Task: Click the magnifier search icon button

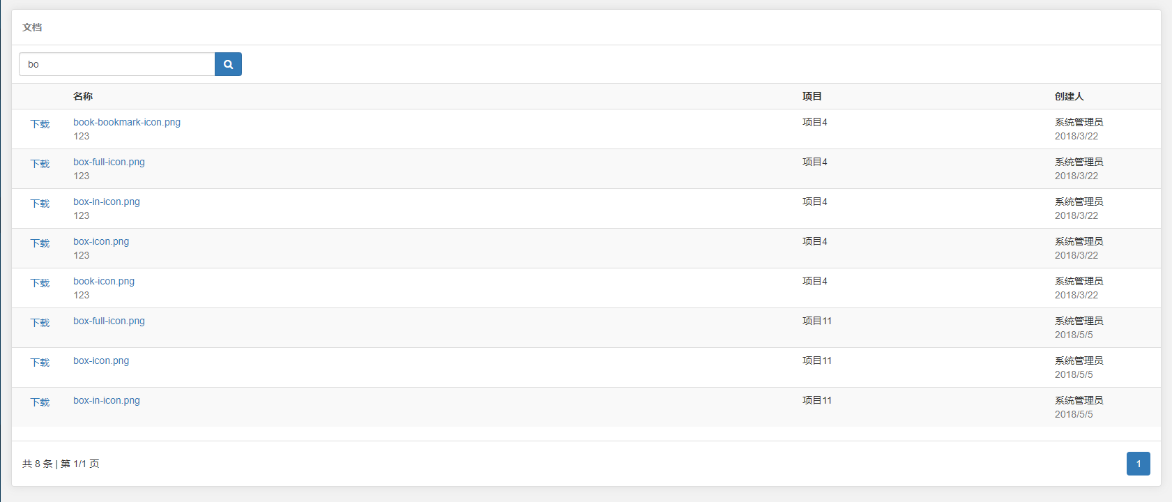Action: [x=228, y=64]
